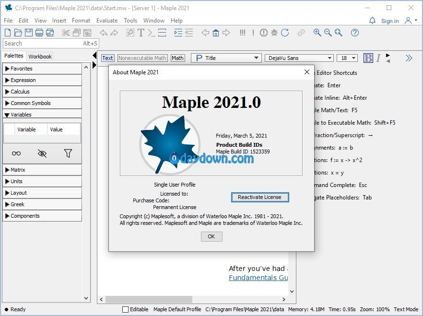Open the user account menu icon

point(411,21)
